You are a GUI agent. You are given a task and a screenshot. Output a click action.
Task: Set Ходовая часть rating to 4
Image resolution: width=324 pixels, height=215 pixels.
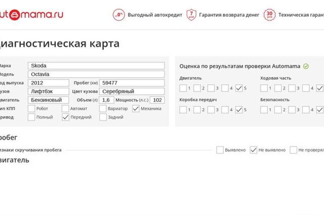[x=306, y=88]
